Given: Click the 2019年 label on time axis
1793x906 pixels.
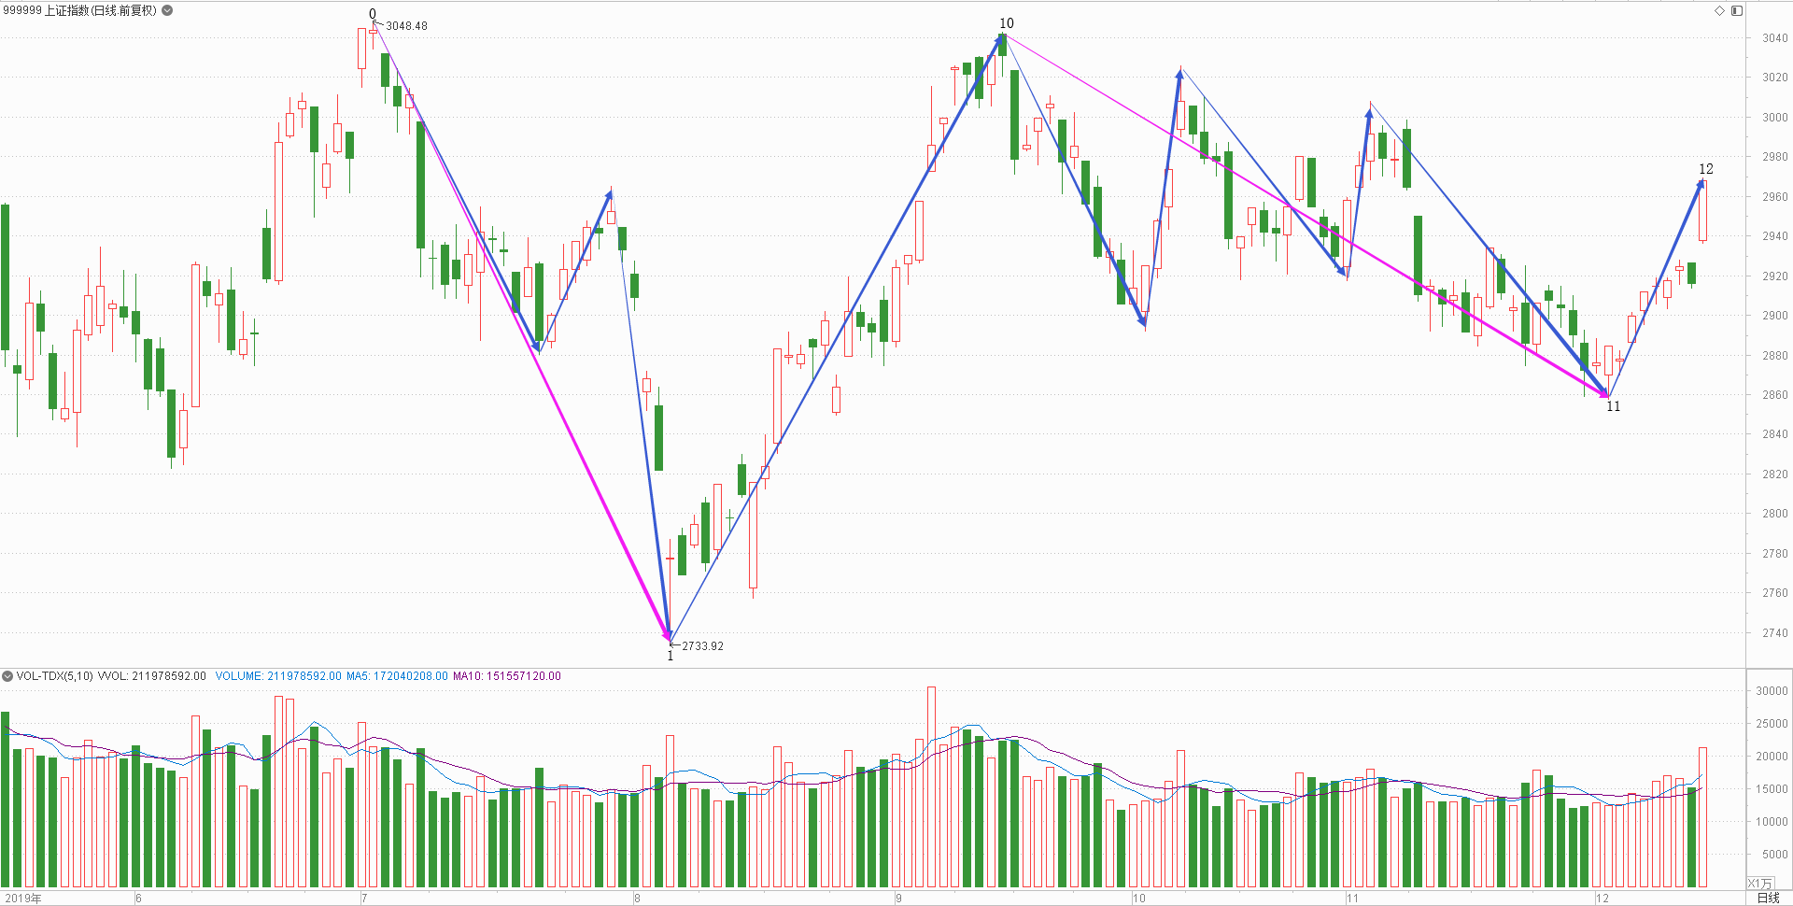Looking at the screenshot, I should click(23, 899).
